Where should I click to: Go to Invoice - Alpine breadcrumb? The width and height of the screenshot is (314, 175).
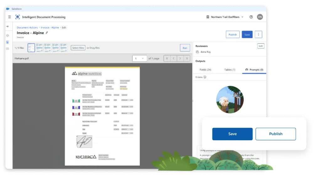[50, 28]
